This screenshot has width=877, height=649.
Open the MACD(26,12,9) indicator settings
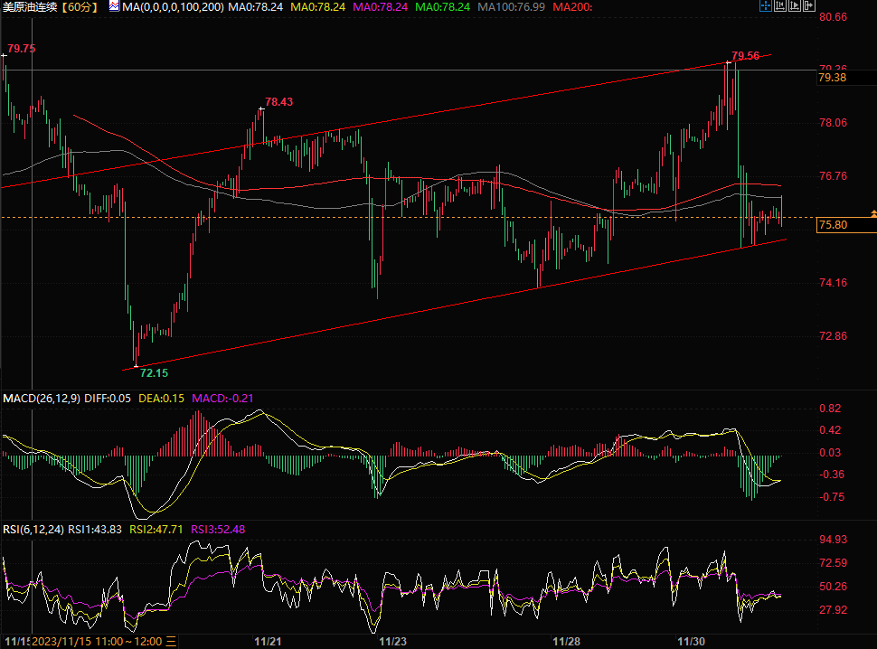pyautogui.click(x=41, y=398)
